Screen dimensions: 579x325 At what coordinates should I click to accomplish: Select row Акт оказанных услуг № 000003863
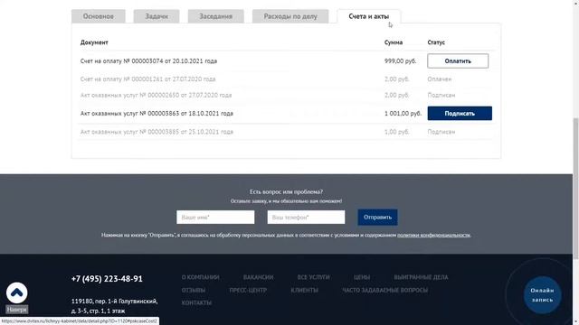[x=286, y=113]
